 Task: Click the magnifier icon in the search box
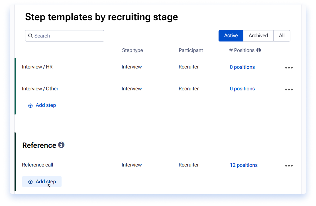[x=30, y=36]
